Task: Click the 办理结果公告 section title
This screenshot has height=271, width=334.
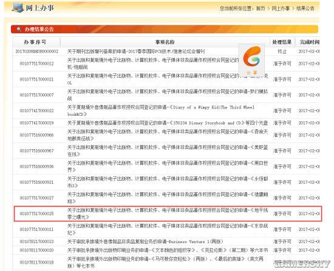Action: coord(39,29)
